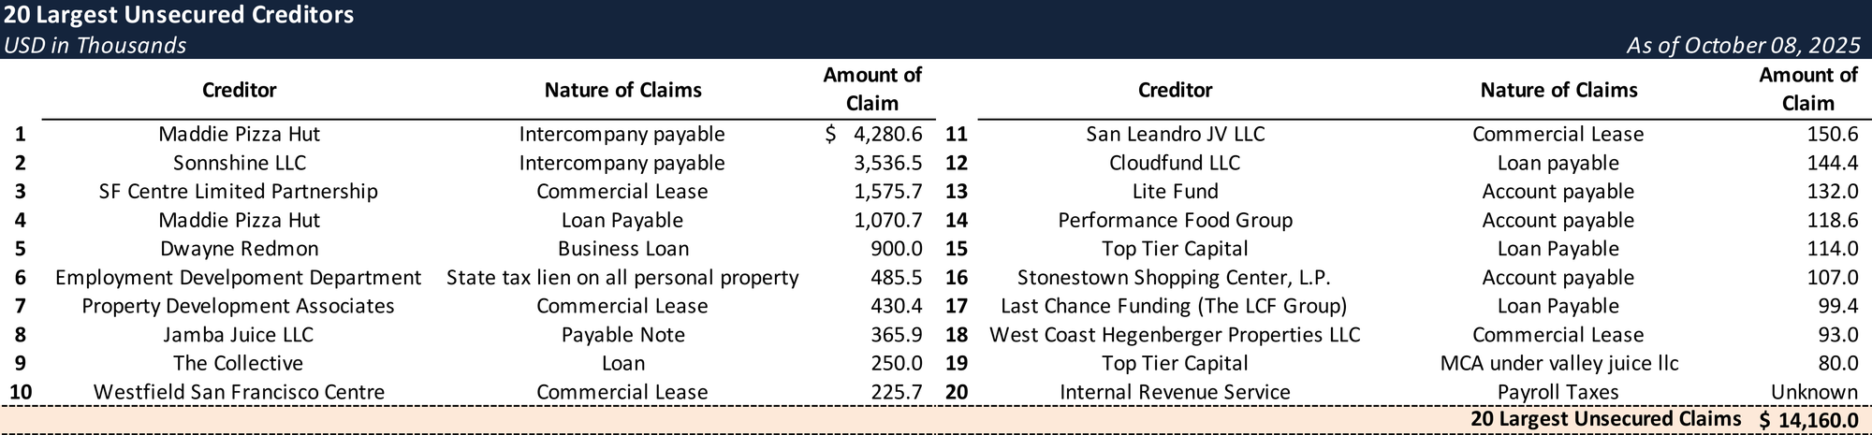Screen dimensions: 1872x435
Task: Select the 'Payable Note' claim nature cell
Action: (622, 335)
